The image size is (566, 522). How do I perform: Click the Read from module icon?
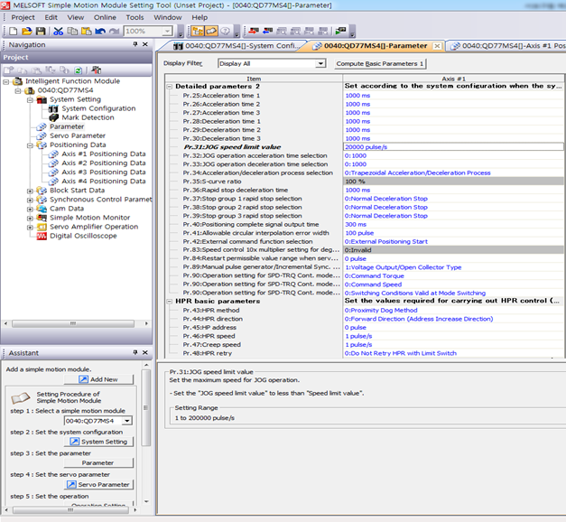(267, 32)
